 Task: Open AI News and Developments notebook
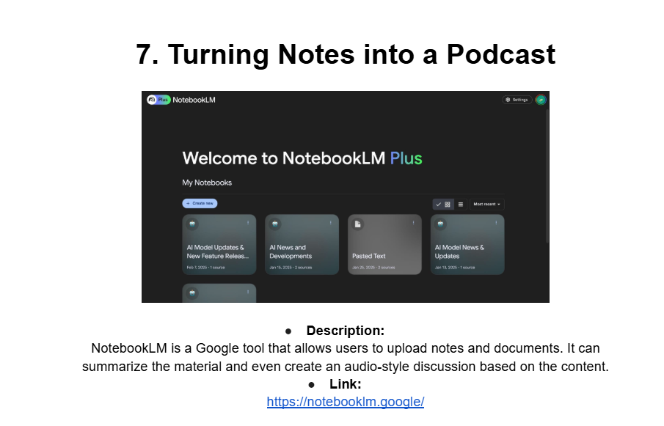302,244
